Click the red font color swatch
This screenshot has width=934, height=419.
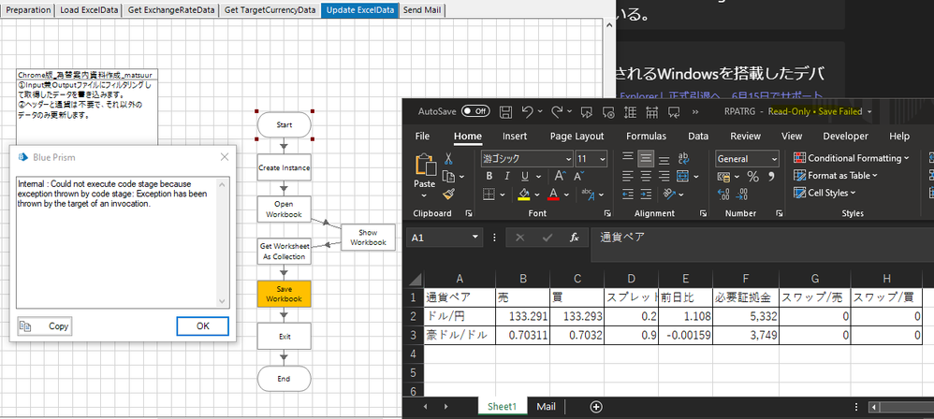pos(552,195)
